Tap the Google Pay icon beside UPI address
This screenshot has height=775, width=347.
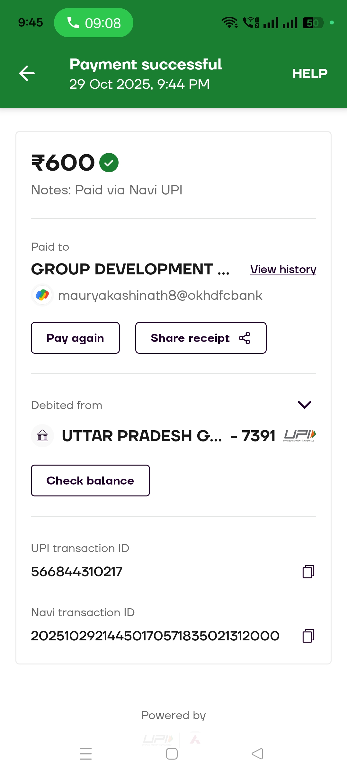42,295
